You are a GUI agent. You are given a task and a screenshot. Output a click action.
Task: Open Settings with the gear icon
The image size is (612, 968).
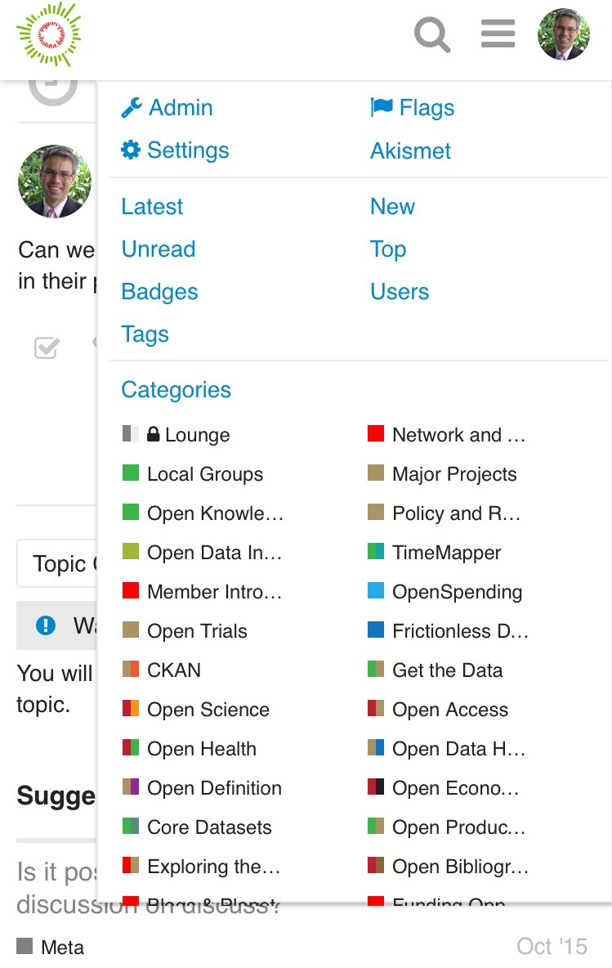pos(176,150)
